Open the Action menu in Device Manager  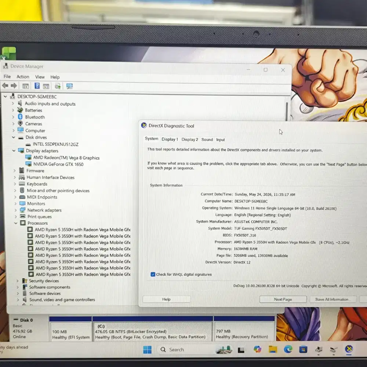point(23,77)
